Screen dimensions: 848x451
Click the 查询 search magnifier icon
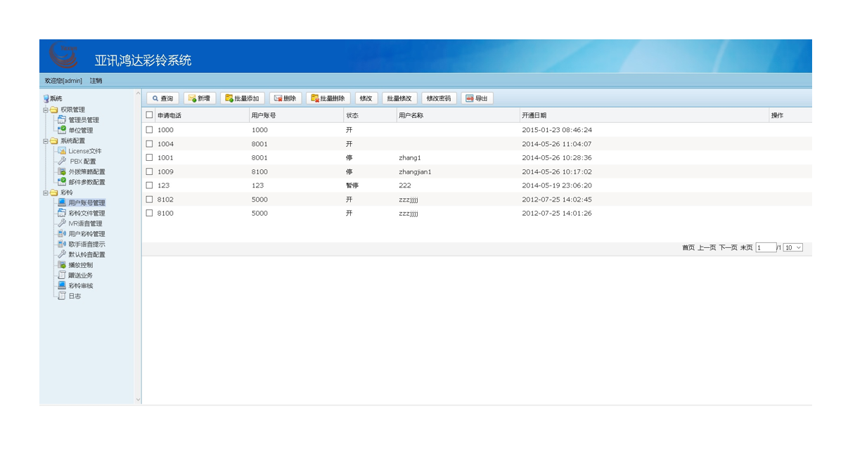point(155,99)
